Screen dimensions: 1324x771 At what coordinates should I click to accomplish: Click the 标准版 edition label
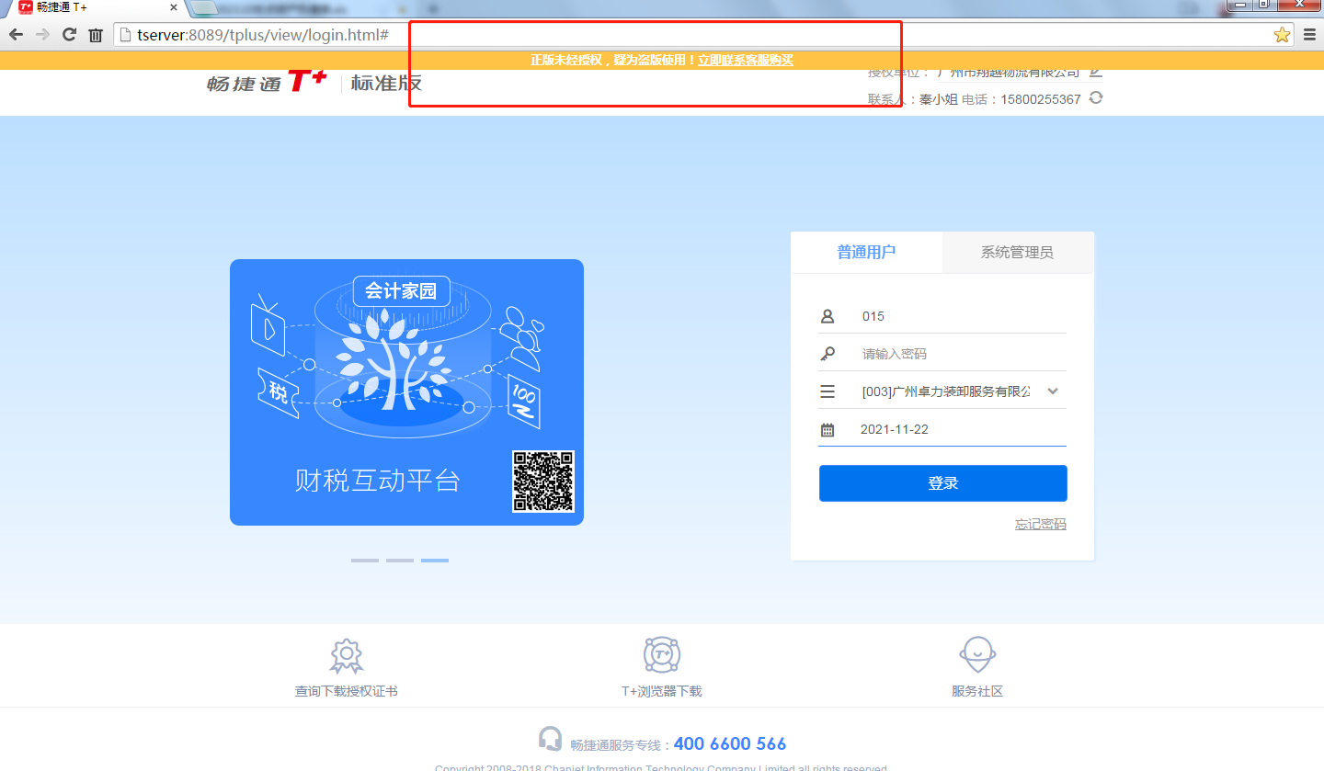coord(386,82)
